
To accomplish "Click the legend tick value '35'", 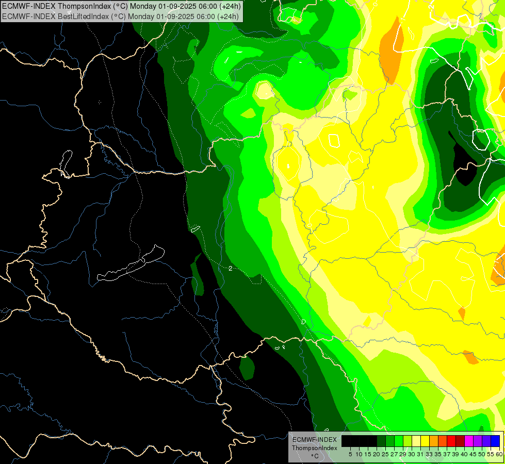I will click(x=438, y=454).
